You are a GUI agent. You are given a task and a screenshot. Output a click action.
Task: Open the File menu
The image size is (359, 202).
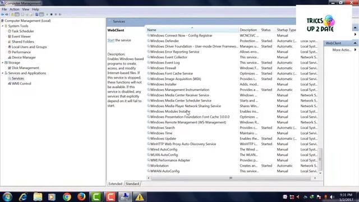pos(4,10)
